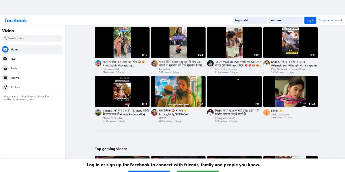Click the Search videos field

(x=32, y=38)
